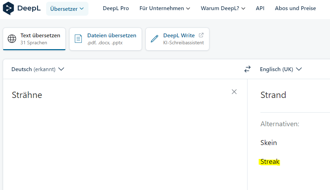The image size is (330, 190).
Task: Click external link icon beside DeepL Write
Action: [201, 35]
